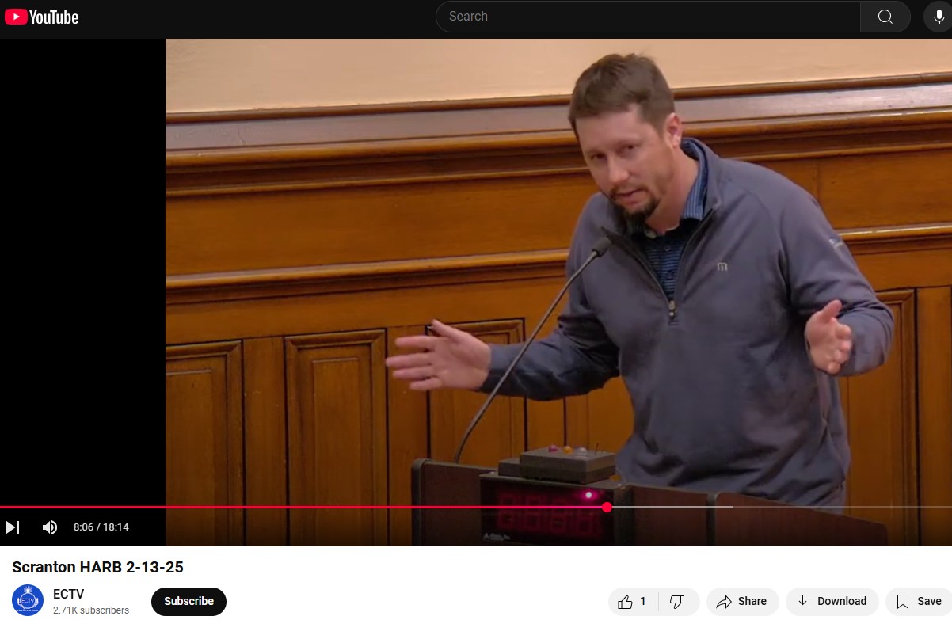Screen dimensions: 952x620
Task: Skip to next video
Action: [13, 527]
